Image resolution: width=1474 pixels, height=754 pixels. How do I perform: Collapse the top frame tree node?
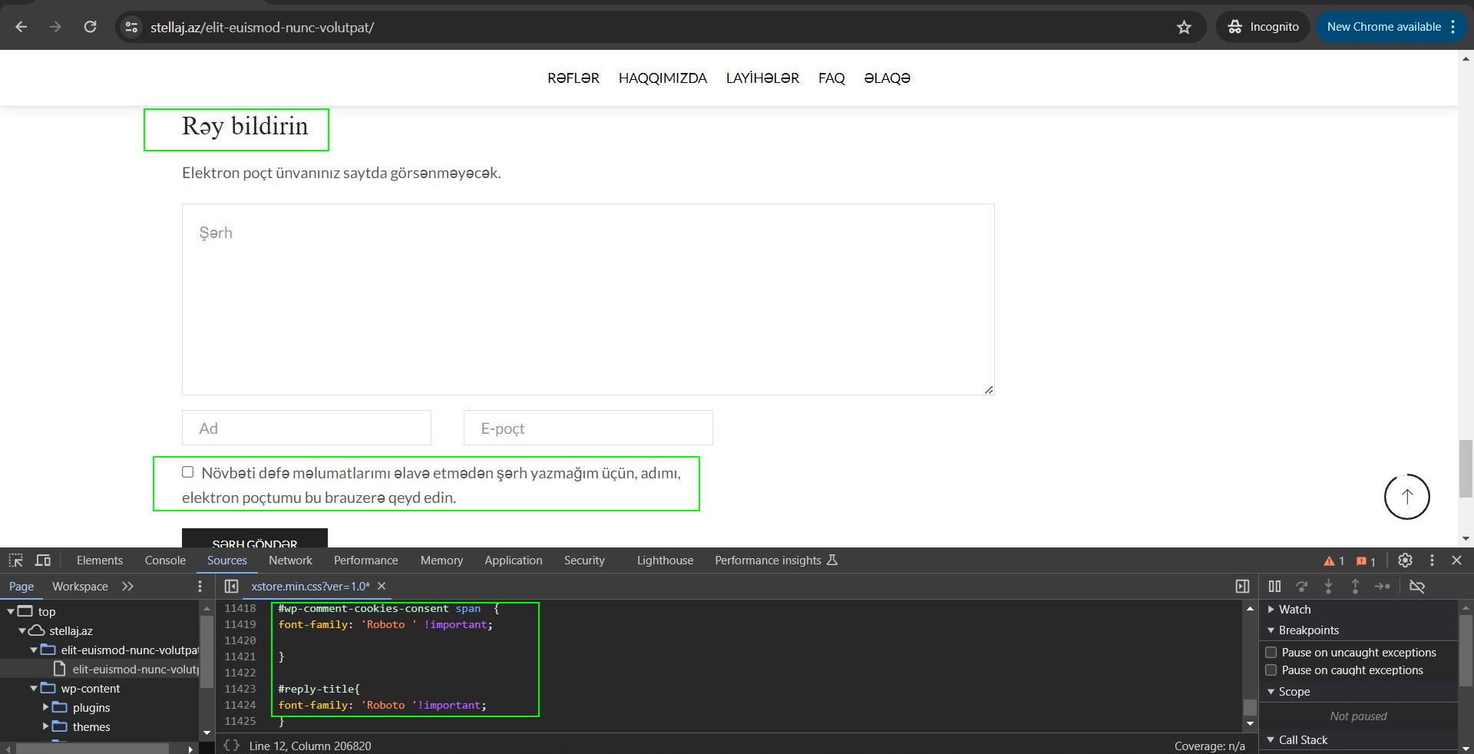coord(11,612)
